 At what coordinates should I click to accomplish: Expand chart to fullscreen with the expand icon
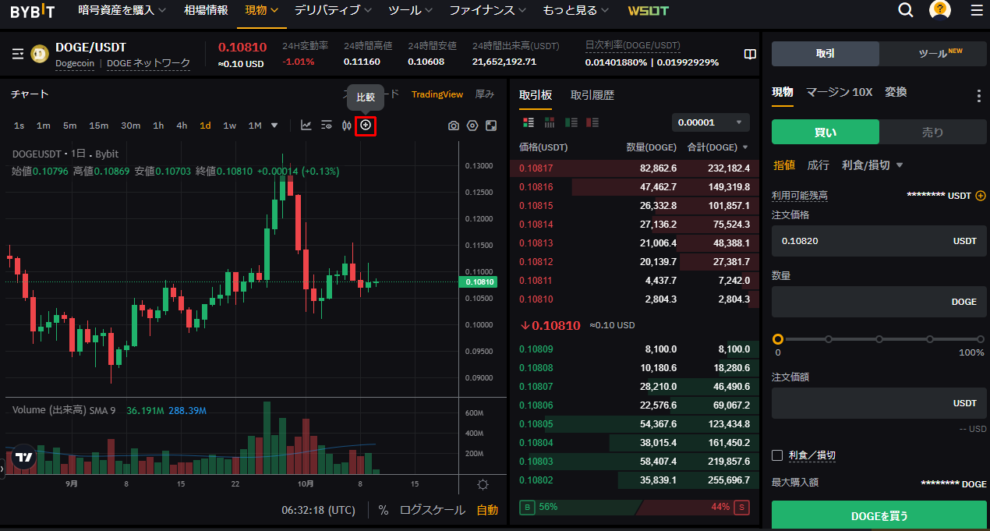[492, 125]
